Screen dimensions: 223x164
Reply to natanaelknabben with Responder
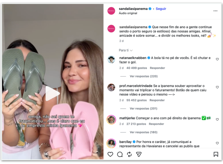[x=157, y=68]
